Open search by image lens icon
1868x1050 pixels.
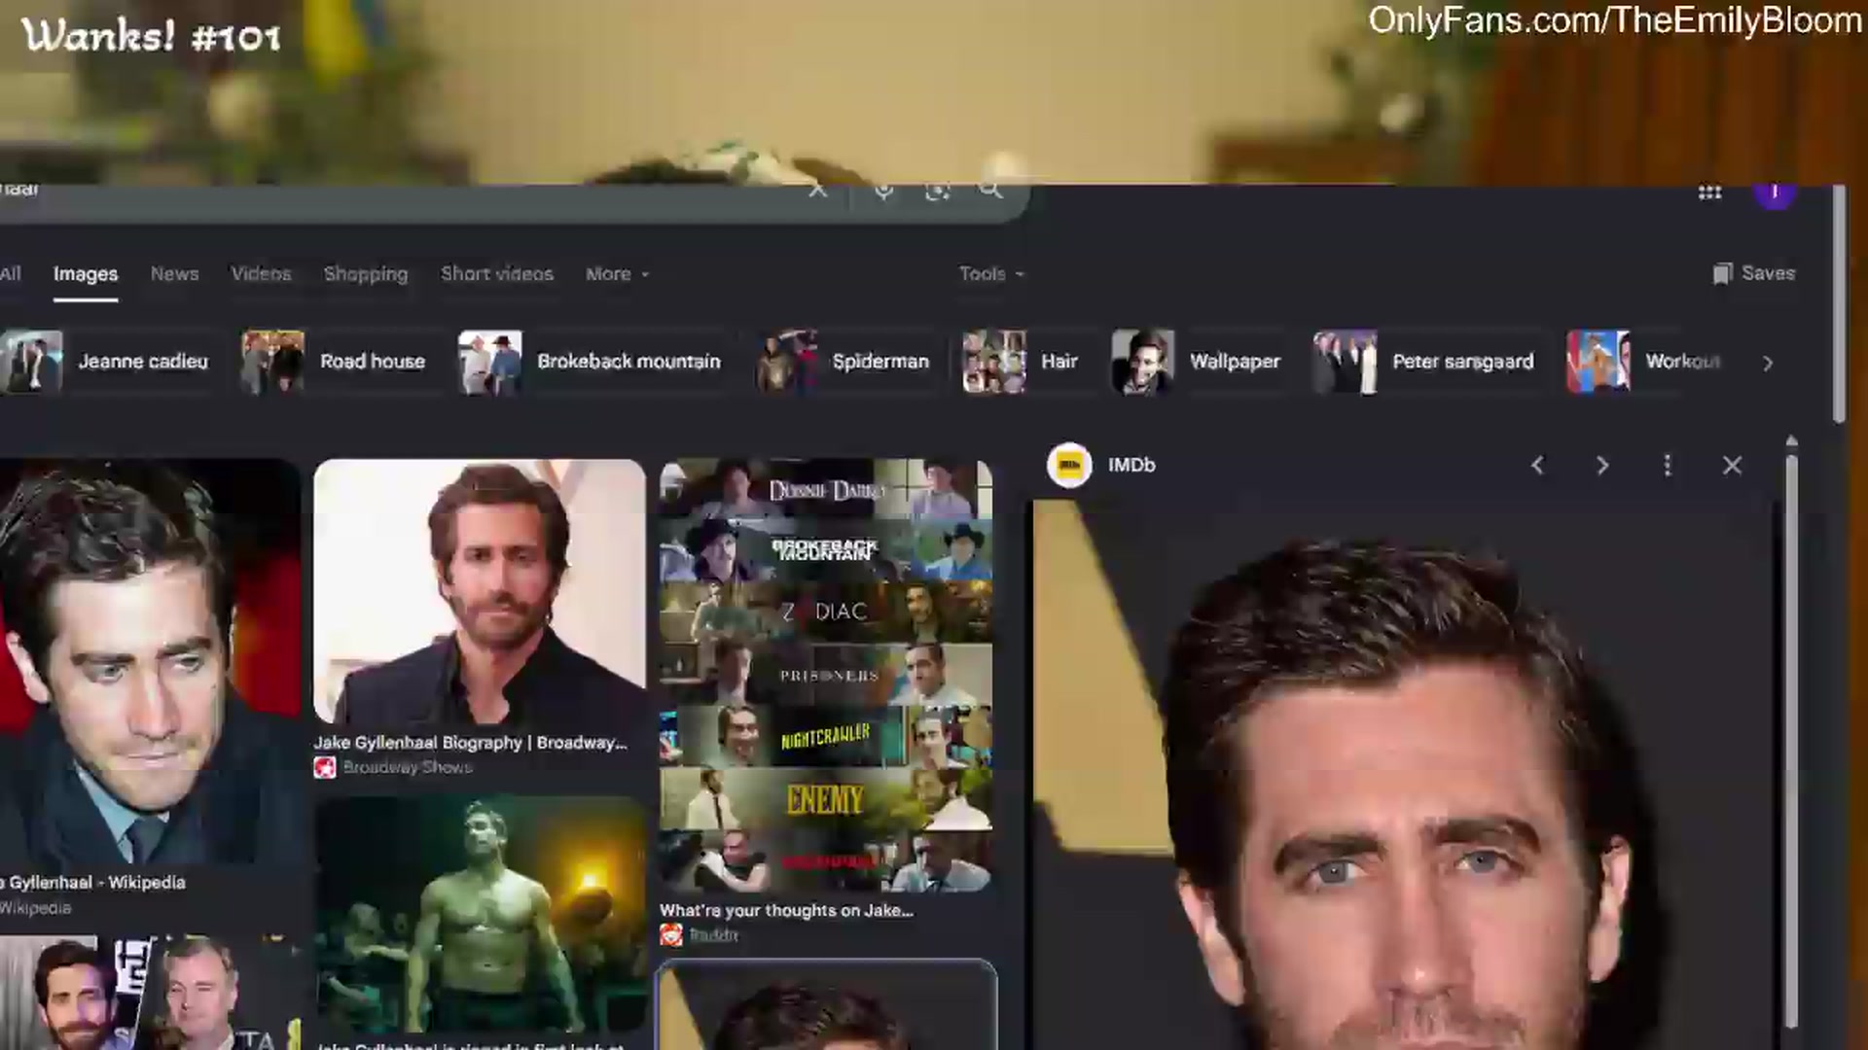pos(937,191)
